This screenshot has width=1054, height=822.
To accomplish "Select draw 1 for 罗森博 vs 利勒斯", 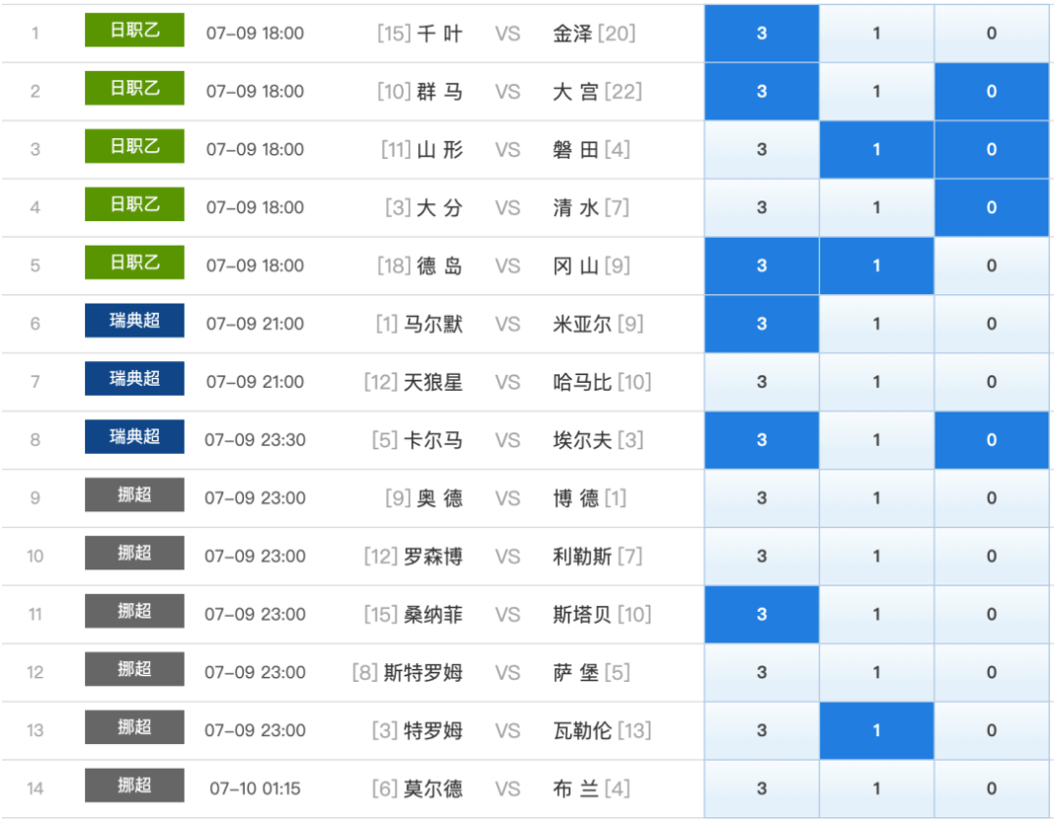I will point(876,557).
